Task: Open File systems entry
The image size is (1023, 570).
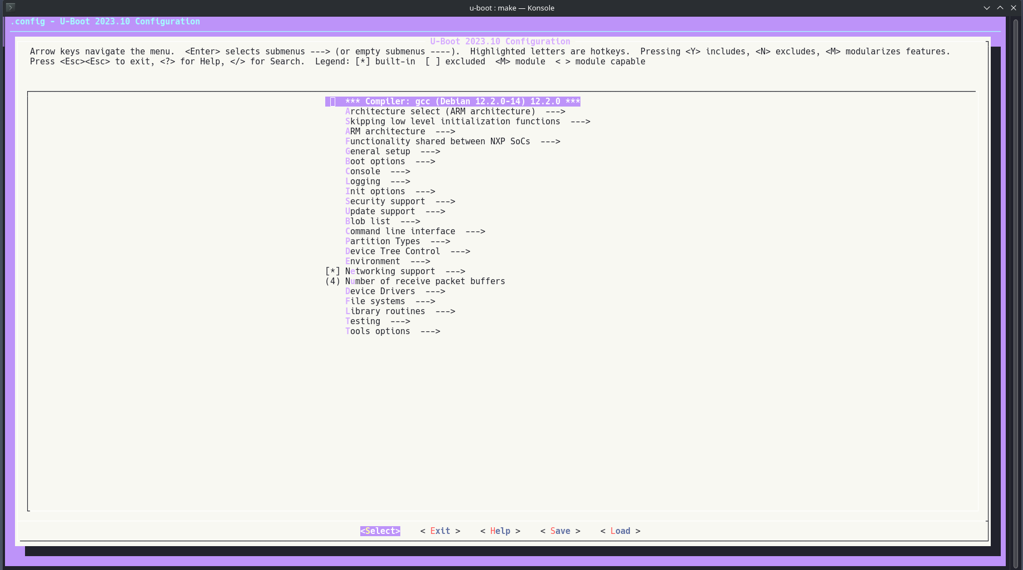Action: [x=390, y=301]
